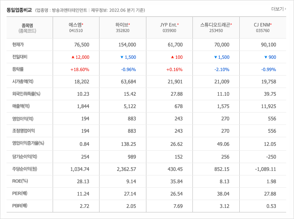Click growth rate value 49.06
Screen dimensions: 294x219
click(223, 144)
